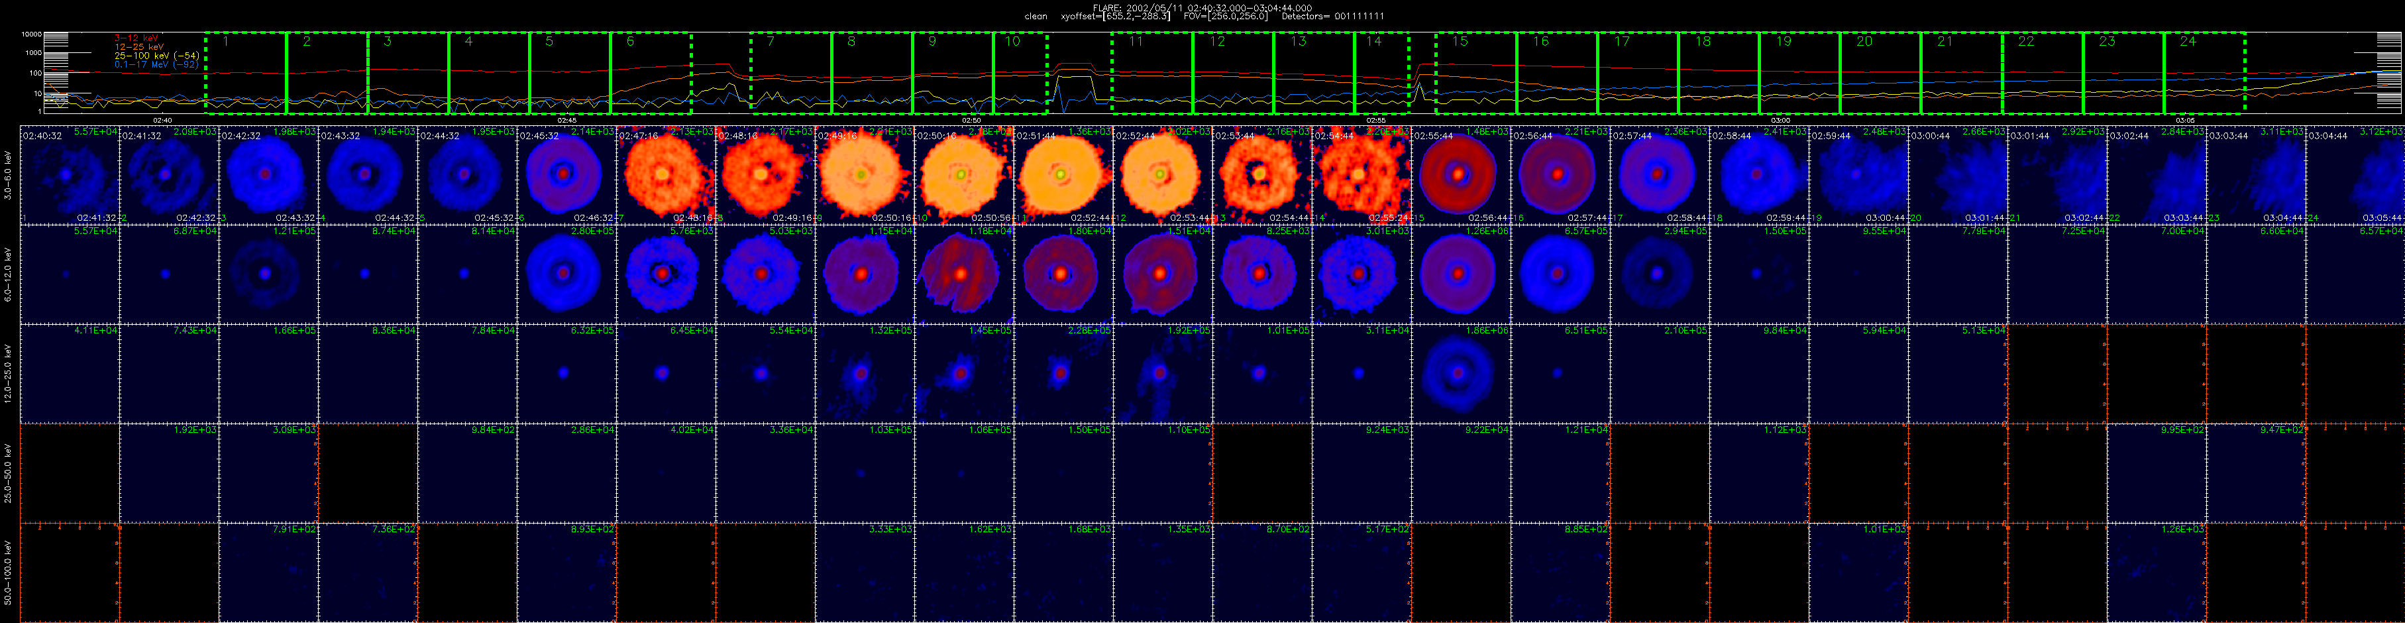The image size is (2405, 623).
Task: Open 12.0-25.0 keV image for interval 15
Action: coord(1461,374)
